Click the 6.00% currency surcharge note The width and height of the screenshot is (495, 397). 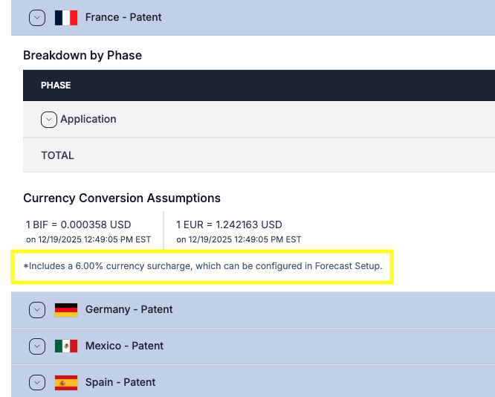coord(202,266)
